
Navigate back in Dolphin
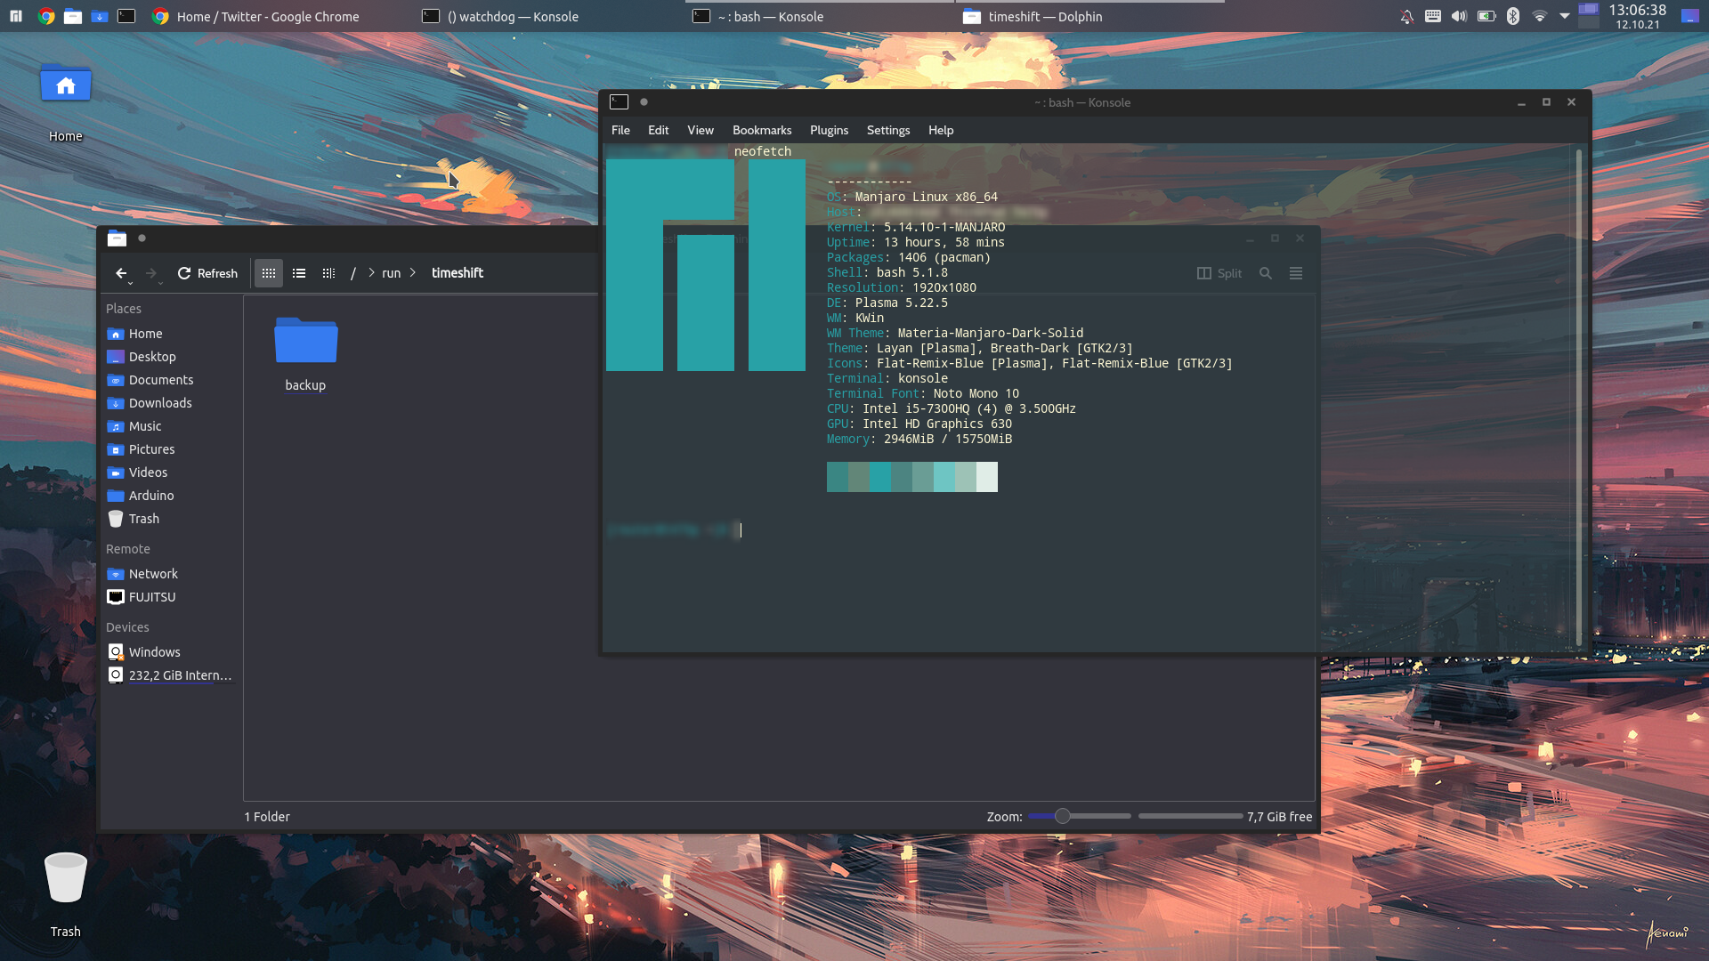pyautogui.click(x=123, y=273)
